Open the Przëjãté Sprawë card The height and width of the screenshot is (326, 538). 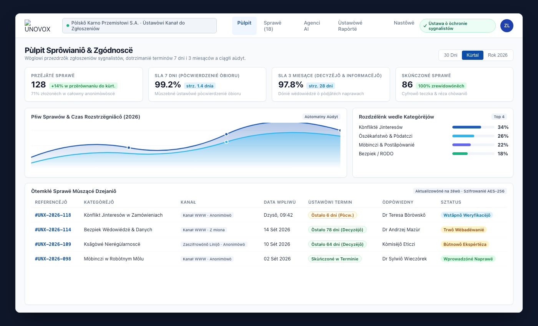(84, 84)
